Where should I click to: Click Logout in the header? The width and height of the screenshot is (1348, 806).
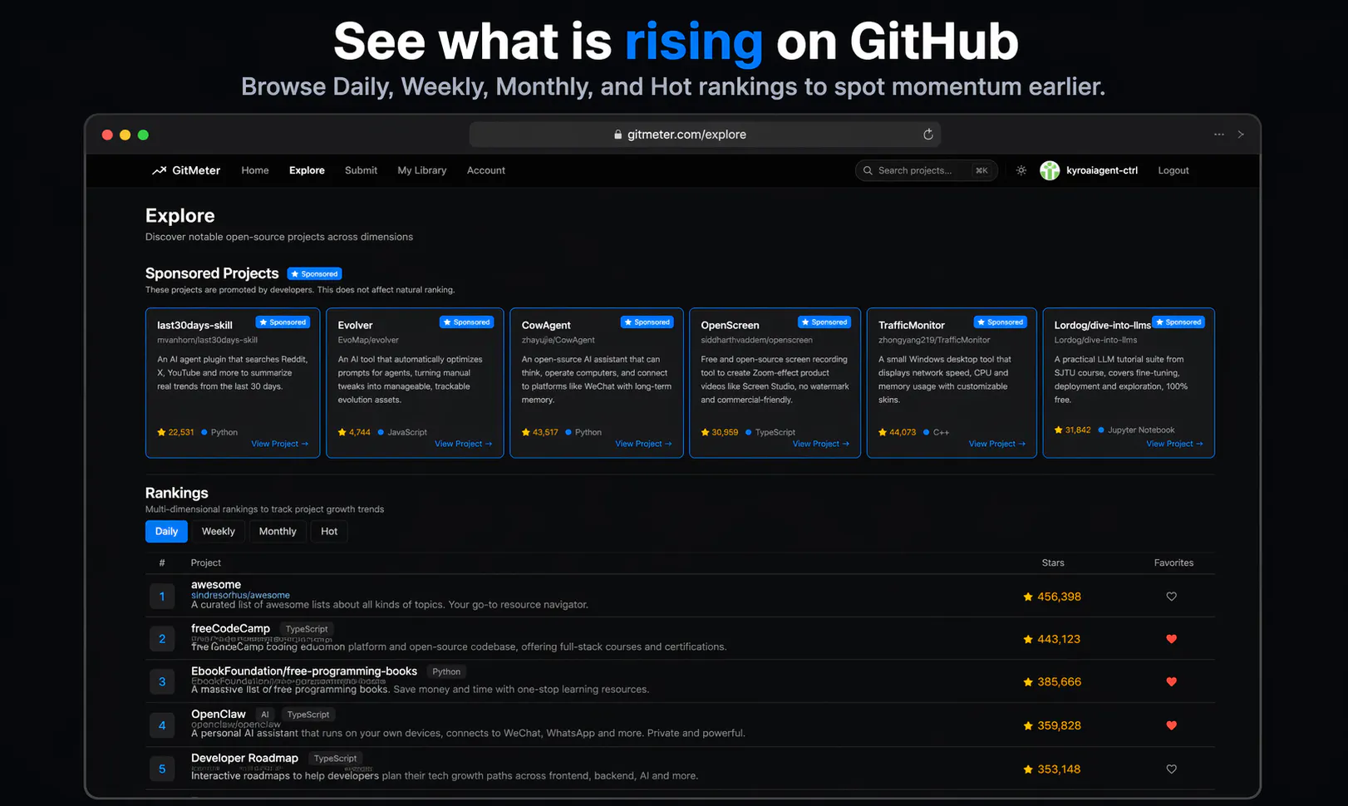(x=1173, y=170)
